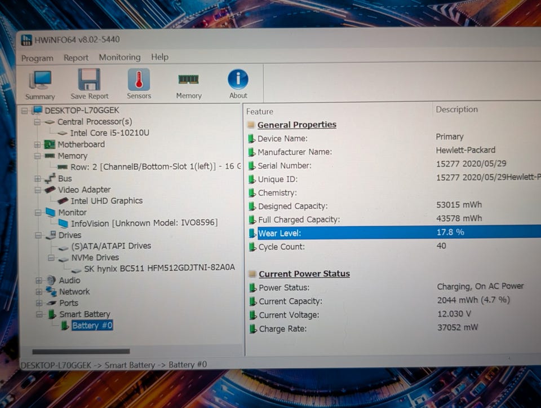
Task: Click the 43578 mWh value
Action: (x=459, y=218)
